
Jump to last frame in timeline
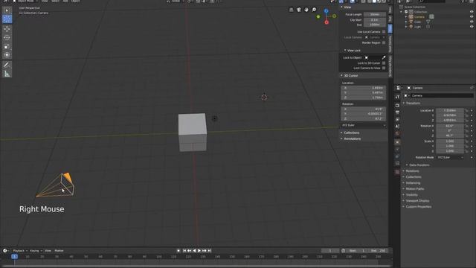pyautogui.click(x=209, y=251)
